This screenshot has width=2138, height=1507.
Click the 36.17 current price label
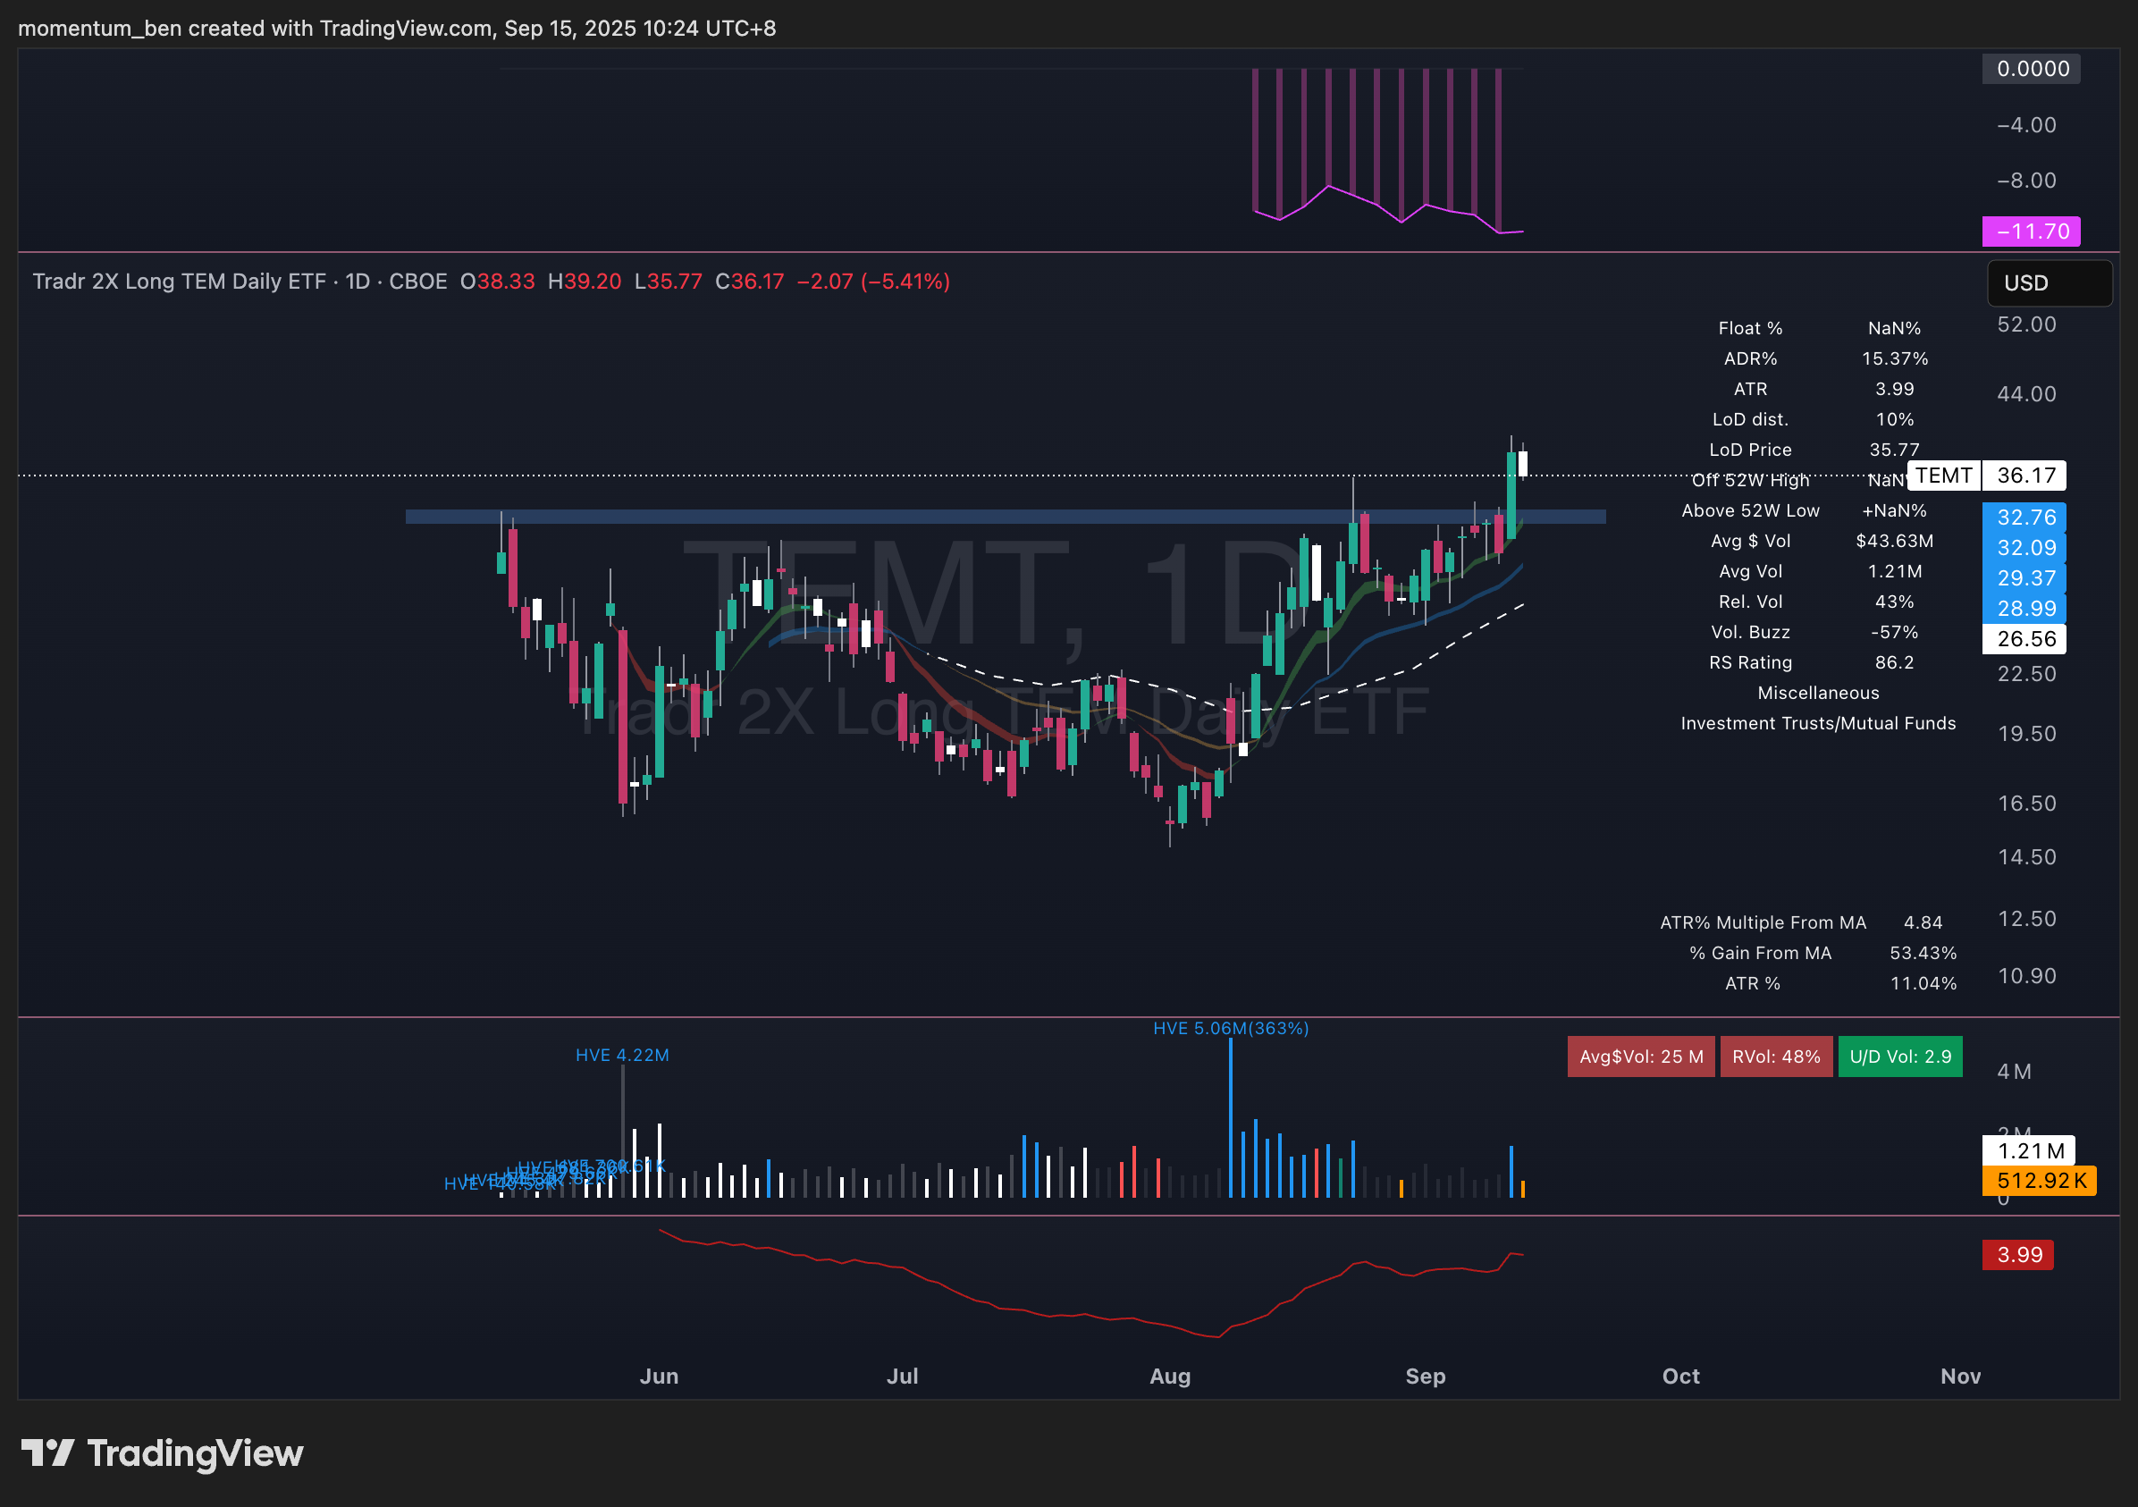[2024, 476]
